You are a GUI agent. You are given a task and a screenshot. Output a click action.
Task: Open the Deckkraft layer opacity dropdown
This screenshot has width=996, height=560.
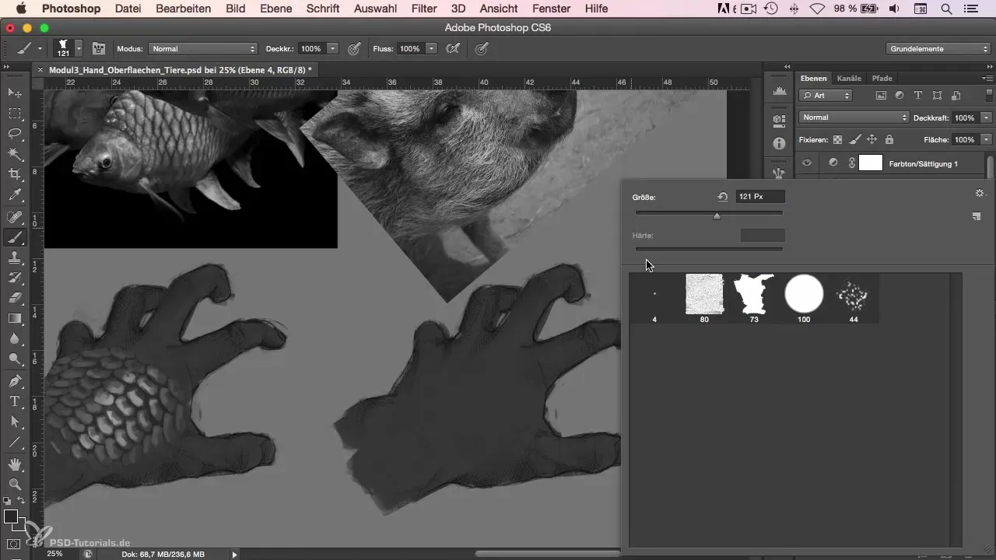pos(987,117)
